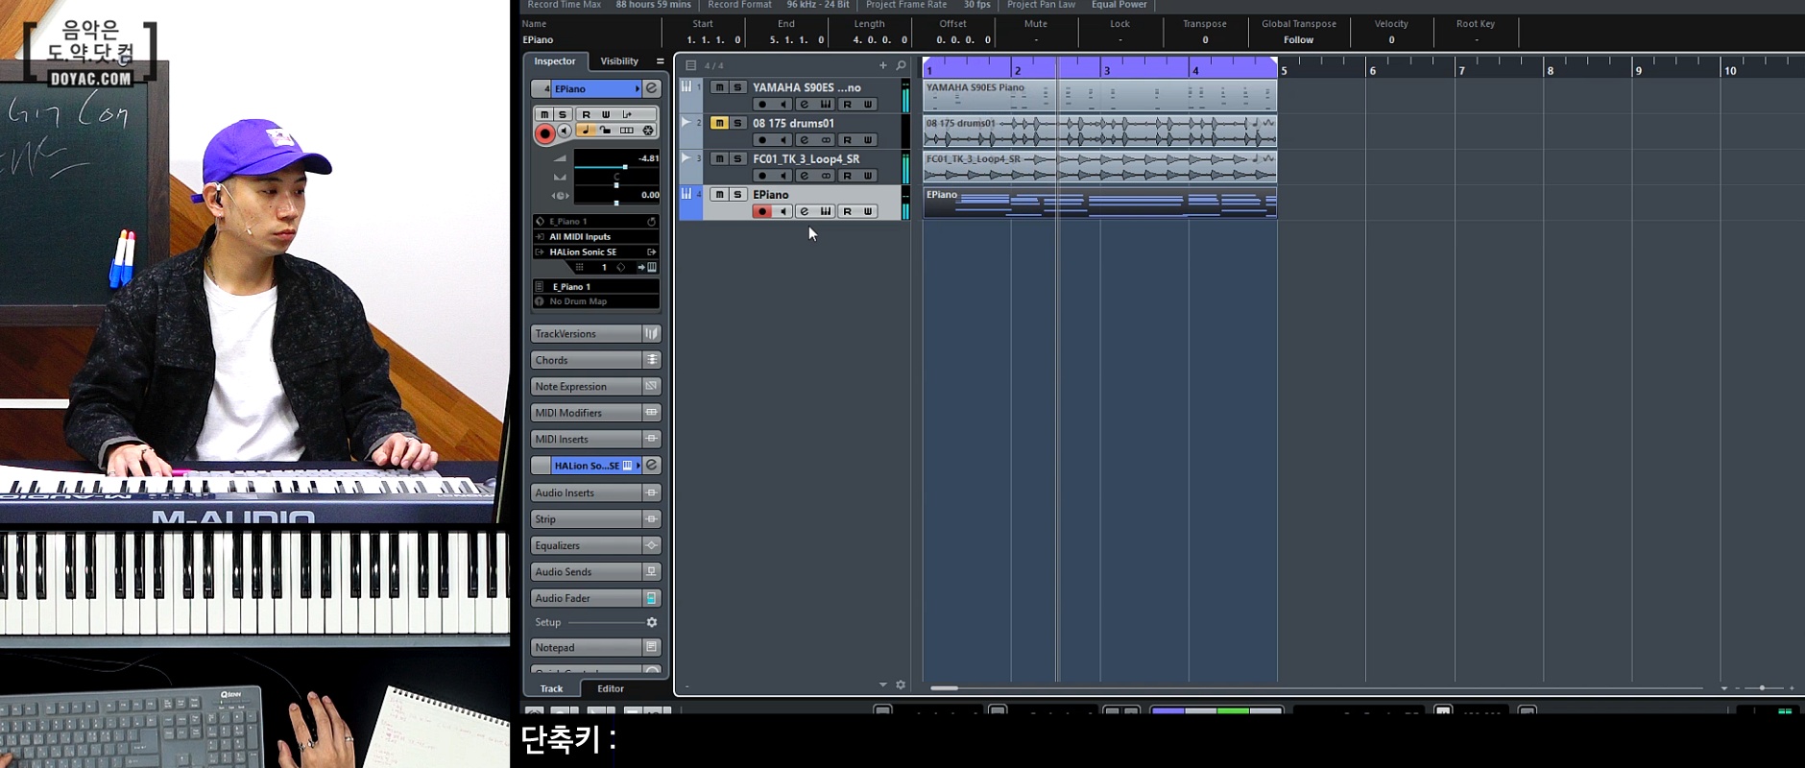Viewport: 1805px width, 768px height.
Task: Open Inspector Setup gear icon
Action: [652, 622]
